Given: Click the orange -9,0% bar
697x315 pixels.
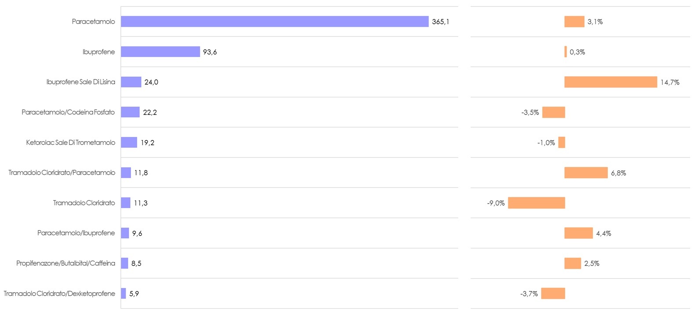Looking at the screenshot, I should [536, 203].
